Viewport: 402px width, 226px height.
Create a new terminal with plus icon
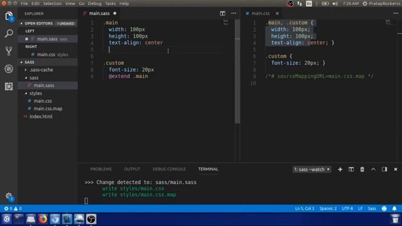click(x=340, y=169)
